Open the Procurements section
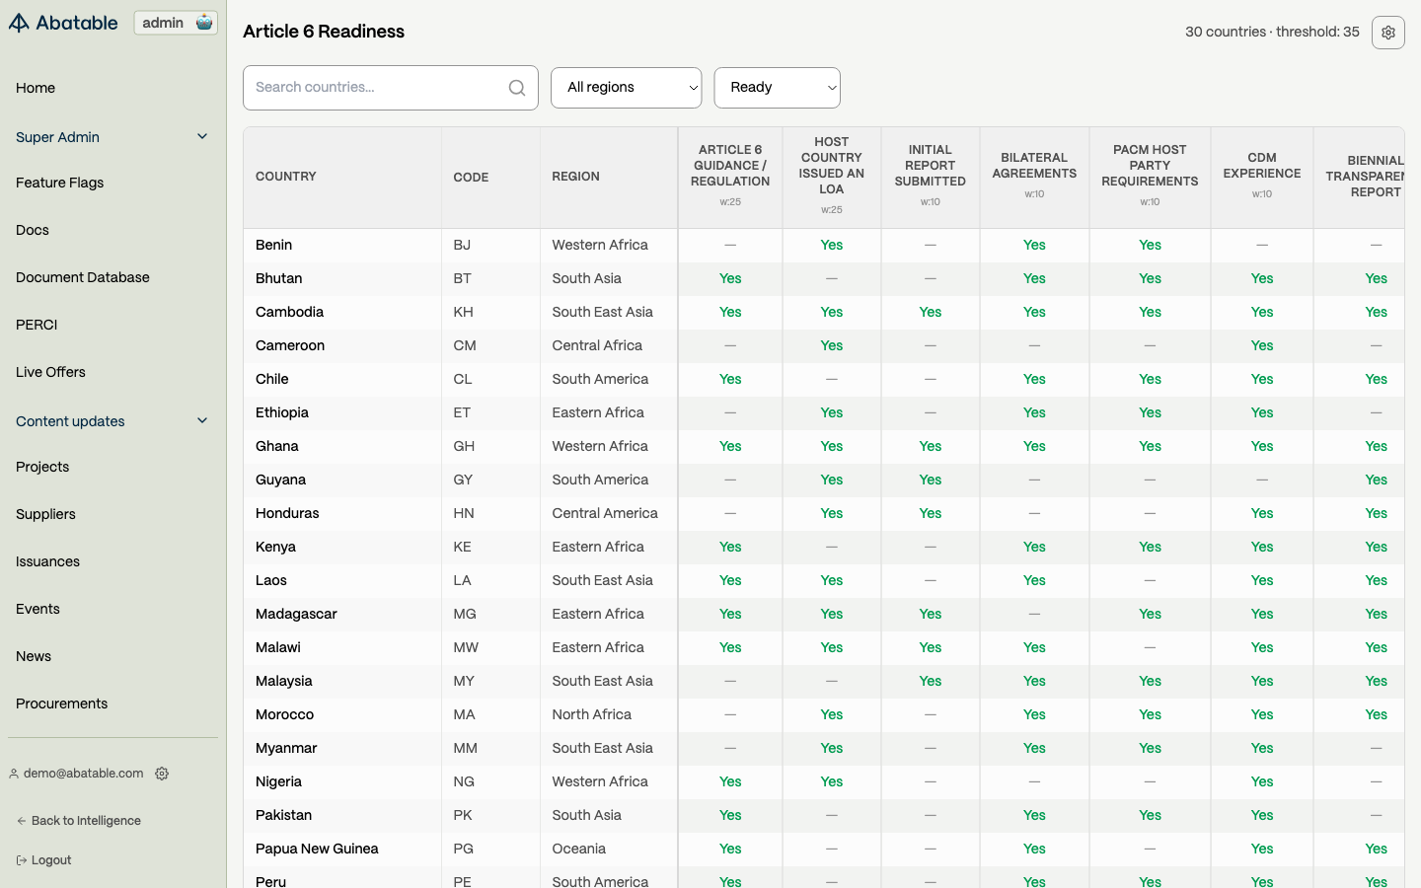The height and width of the screenshot is (888, 1421). (61, 703)
